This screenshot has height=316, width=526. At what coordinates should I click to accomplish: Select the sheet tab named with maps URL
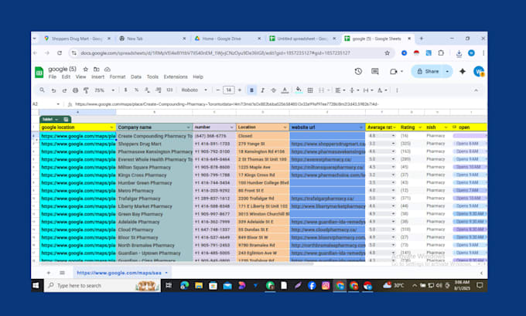[122, 273]
